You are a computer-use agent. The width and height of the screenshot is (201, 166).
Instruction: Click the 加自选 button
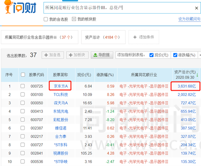53,55
